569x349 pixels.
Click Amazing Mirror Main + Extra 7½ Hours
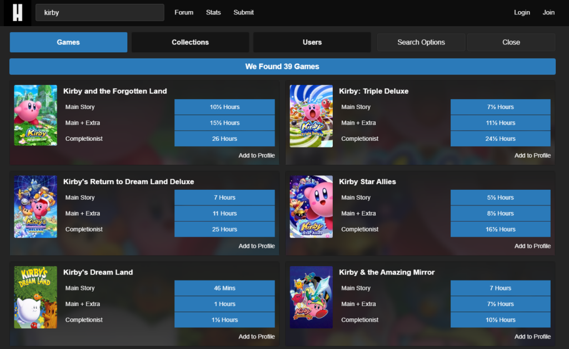tap(501, 304)
